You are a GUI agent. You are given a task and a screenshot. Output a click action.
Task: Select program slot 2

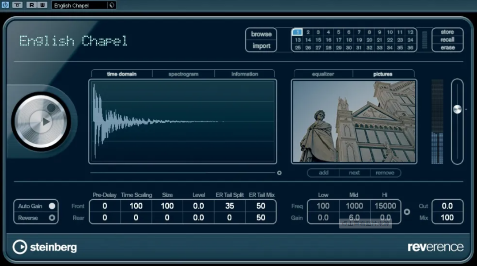(x=308, y=32)
